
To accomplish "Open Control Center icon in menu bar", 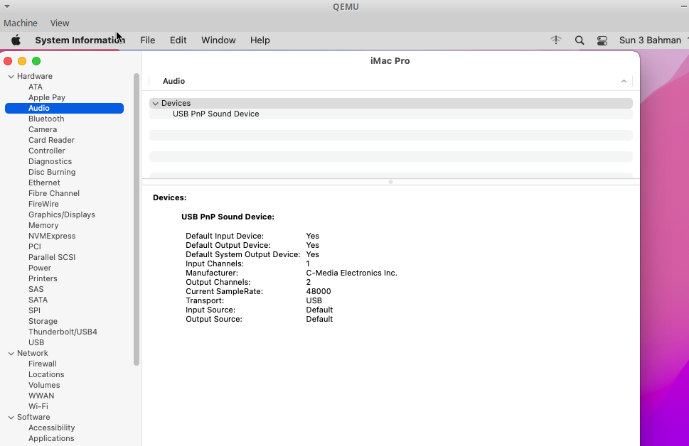I will [x=602, y=40].
